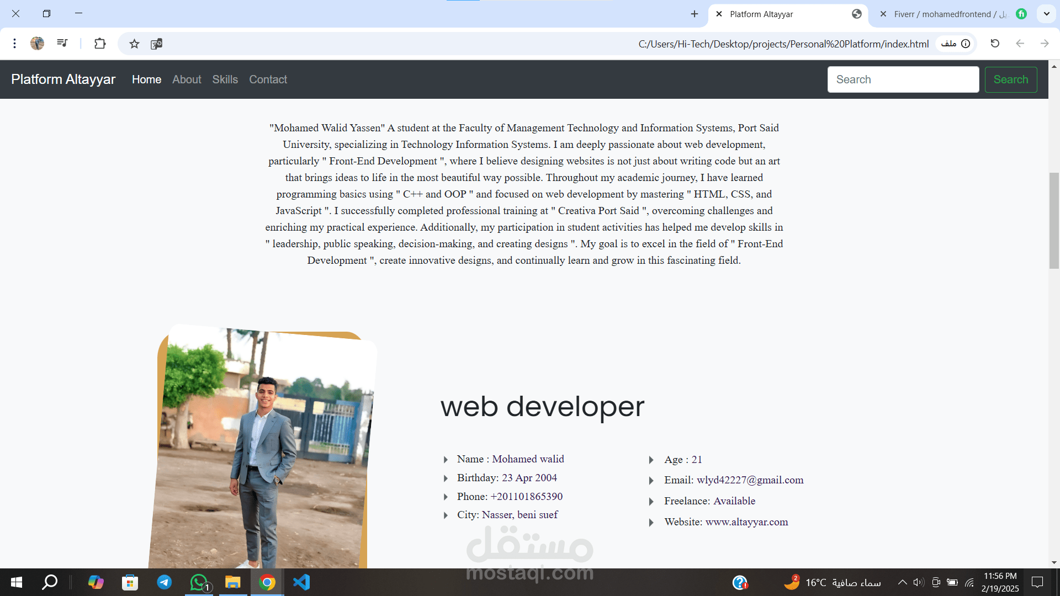Open Windows taskbar search
Image resolution: width=1060 pixels, height=596 pixels.
[x=50, y=582]
